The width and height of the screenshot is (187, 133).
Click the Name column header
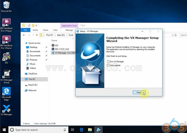click(x=54, y=41)
